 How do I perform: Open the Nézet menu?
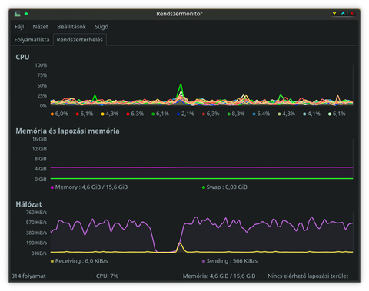[x=40, y=27]
